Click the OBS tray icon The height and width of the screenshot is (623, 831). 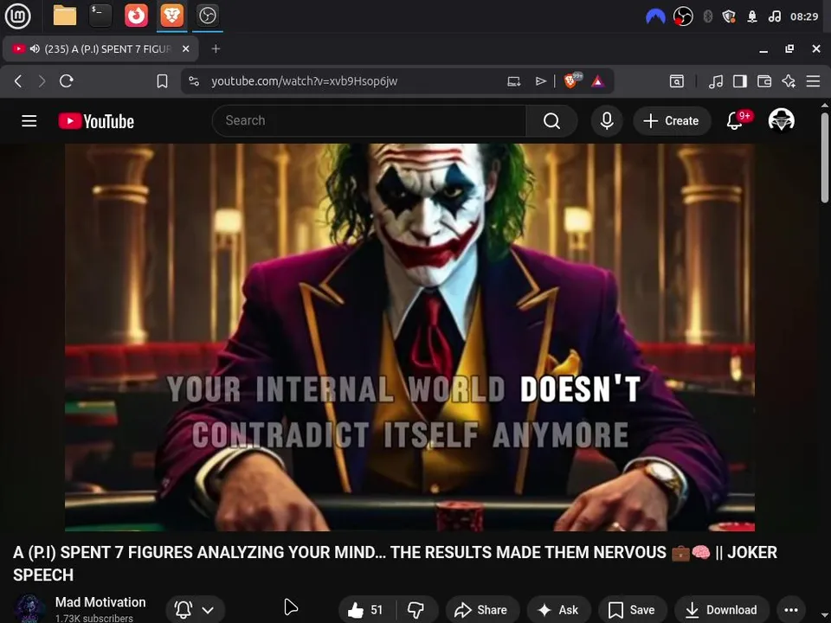click(x=683, y=16)
